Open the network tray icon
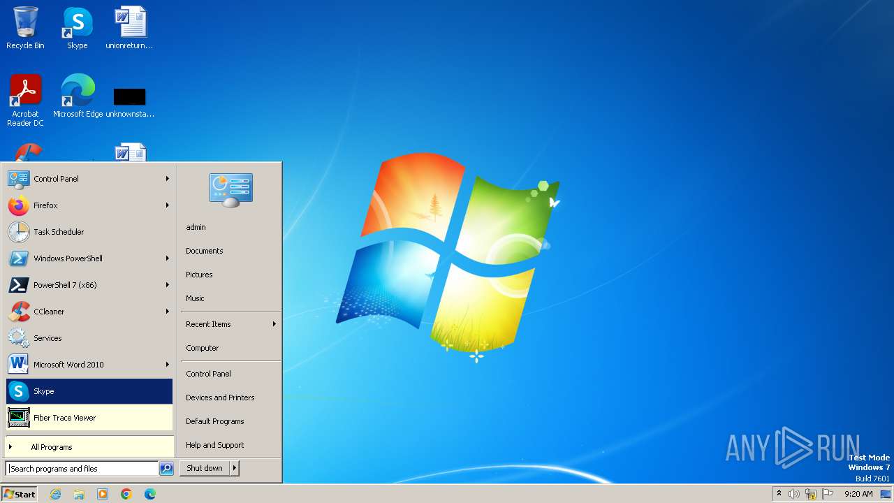Viewport: 894px width, 503px height. coord(811,494)
